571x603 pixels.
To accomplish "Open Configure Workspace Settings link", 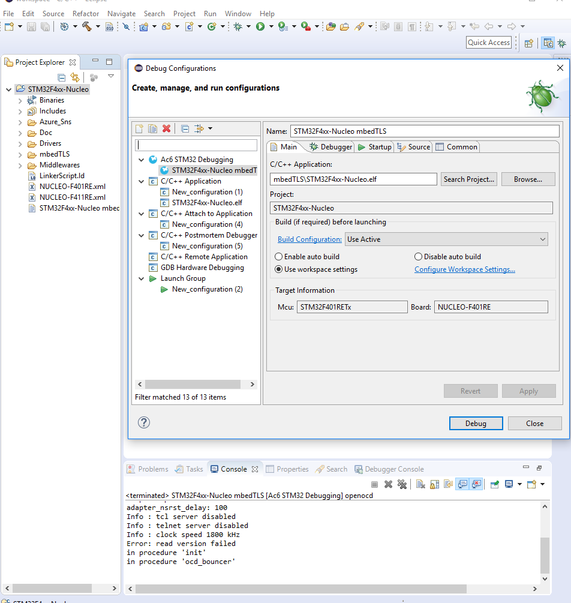I will click(x=465, y=269).
